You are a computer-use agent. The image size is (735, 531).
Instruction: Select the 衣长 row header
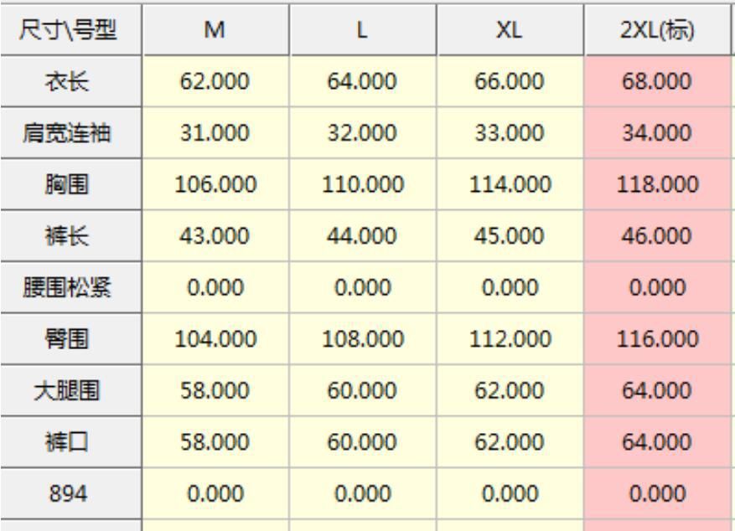point(70,81)
